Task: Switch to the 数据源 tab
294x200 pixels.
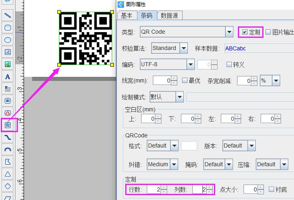Action: click(x=170, y=15)
